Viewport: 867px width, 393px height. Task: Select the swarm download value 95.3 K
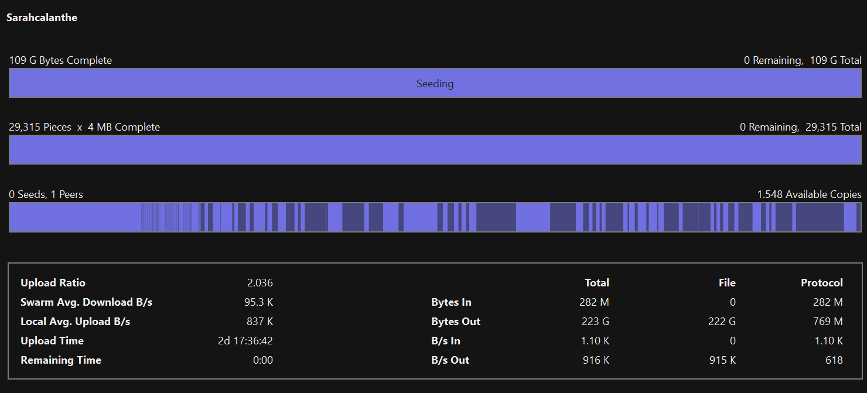[258, 302]
